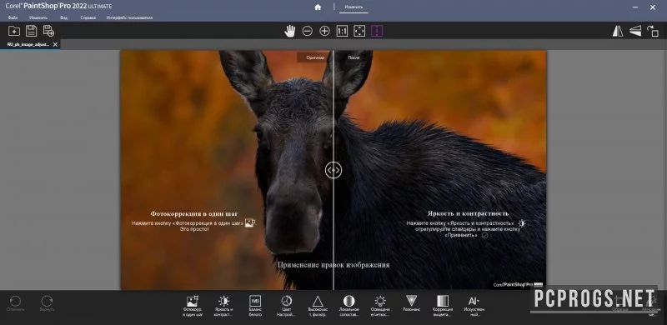Flip image horizontally icon
The height and width of the screenshot is (325, 667).
click(x=618, y=31)
